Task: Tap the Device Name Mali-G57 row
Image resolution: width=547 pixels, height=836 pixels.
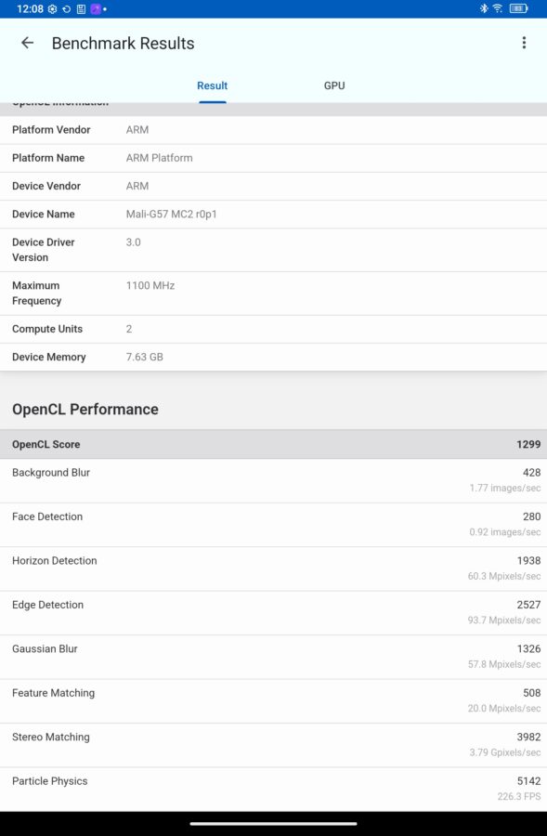Action: tap(273, 214)
